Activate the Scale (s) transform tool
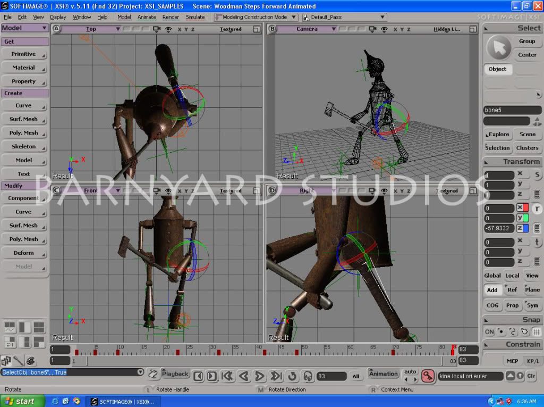Image resolution: width=544 pixels, height=407 pixels. (x=537, y=175)
